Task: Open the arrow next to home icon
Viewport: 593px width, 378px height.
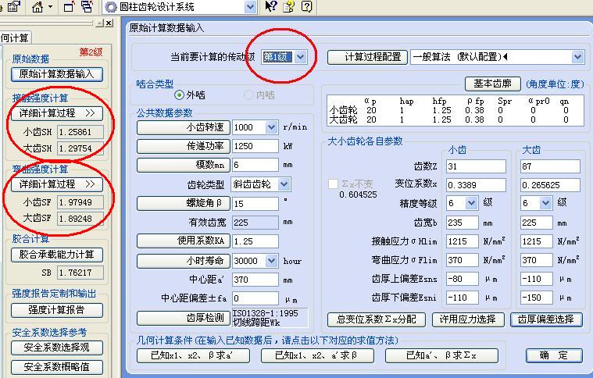Action: [x=50, y=7]
